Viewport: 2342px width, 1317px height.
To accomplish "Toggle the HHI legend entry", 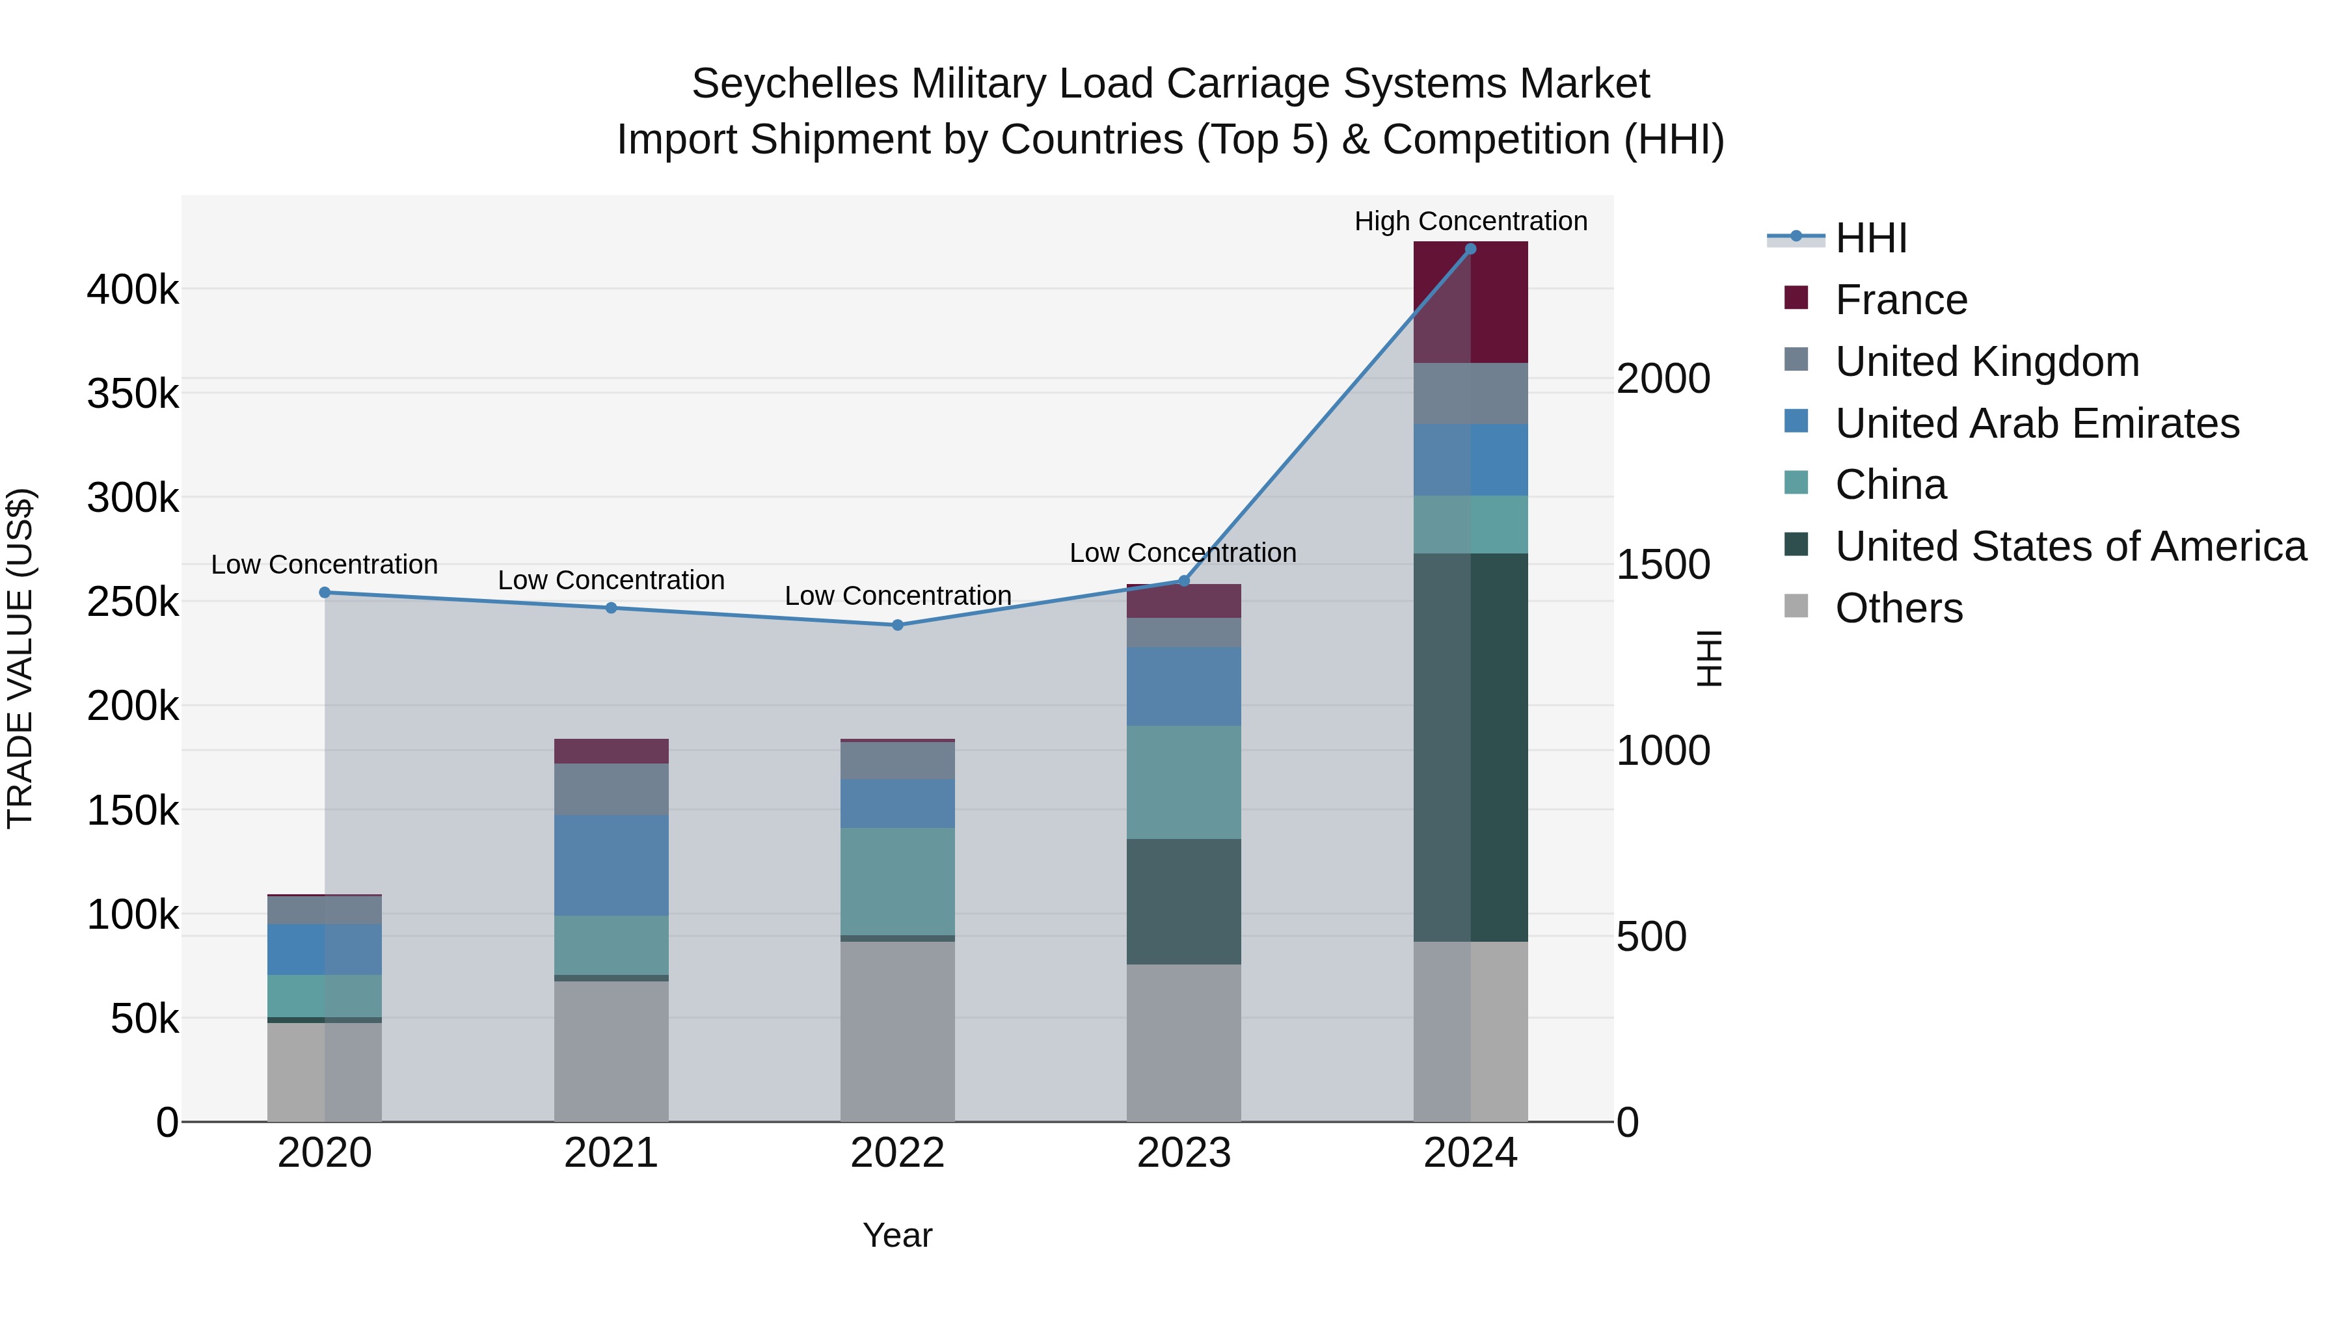I will 1837,238.
